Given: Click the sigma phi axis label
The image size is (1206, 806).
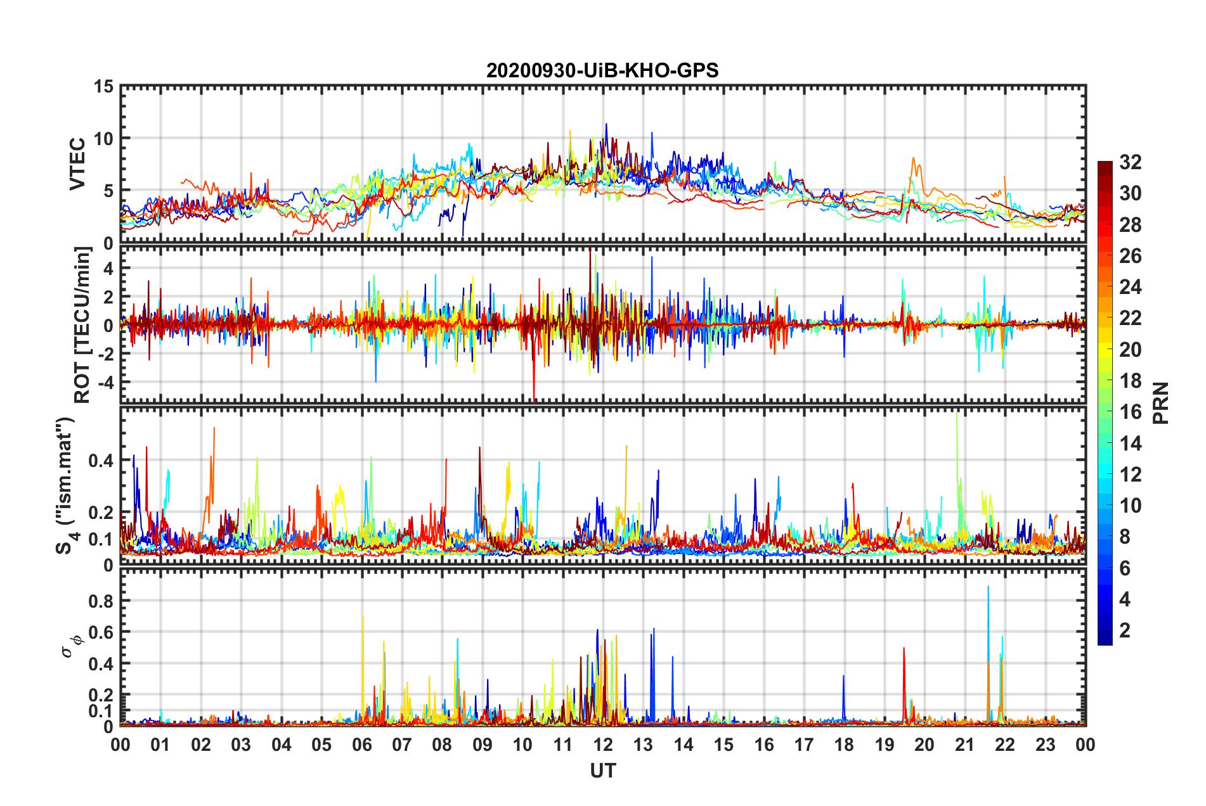Looking at the screenshot, I should click(72, 645).
